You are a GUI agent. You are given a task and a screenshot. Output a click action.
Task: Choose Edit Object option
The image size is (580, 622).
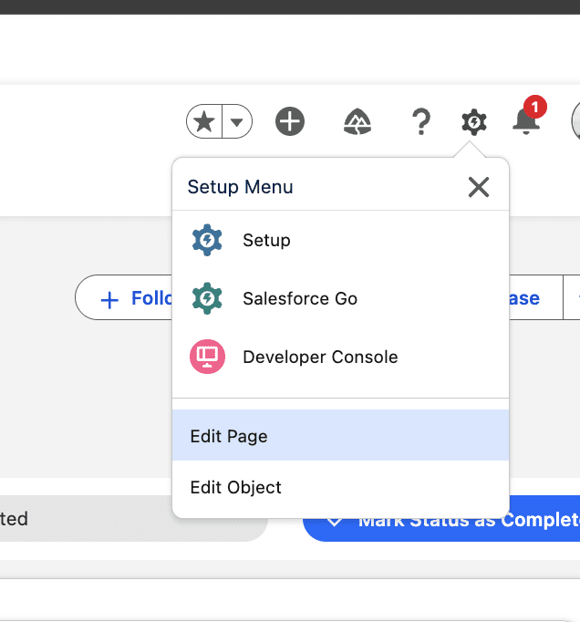[340, 487]
